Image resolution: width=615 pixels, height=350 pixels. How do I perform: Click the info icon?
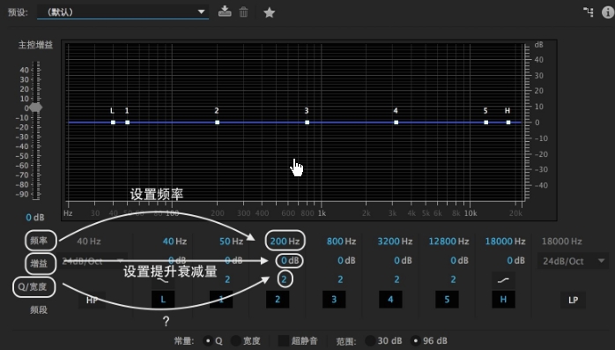(x=608, y=12)
